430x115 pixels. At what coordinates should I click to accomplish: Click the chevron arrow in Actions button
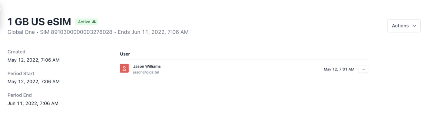point(414,26)
